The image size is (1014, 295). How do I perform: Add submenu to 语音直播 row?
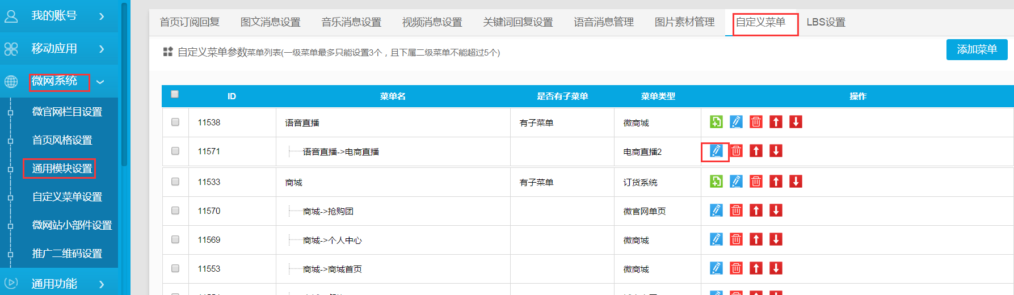(x=716, y=122)
